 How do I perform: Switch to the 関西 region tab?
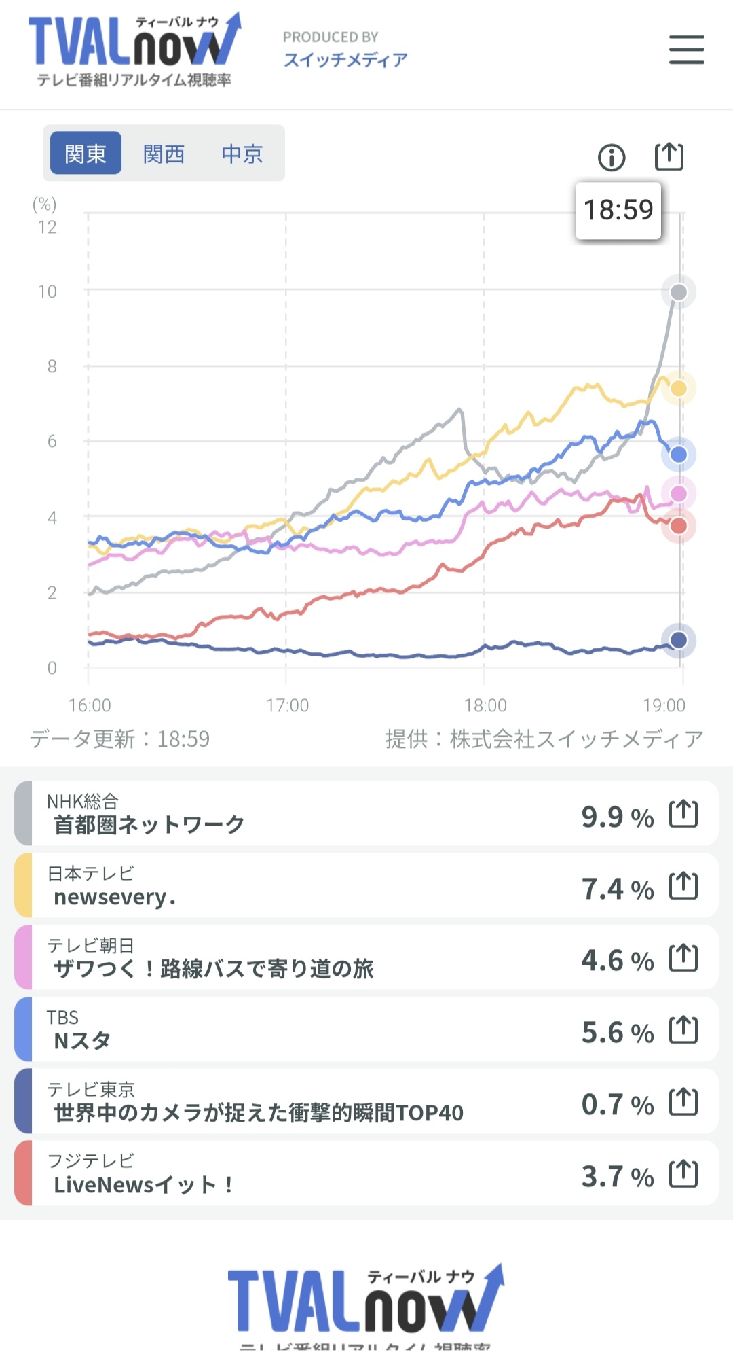click(164, 154)
